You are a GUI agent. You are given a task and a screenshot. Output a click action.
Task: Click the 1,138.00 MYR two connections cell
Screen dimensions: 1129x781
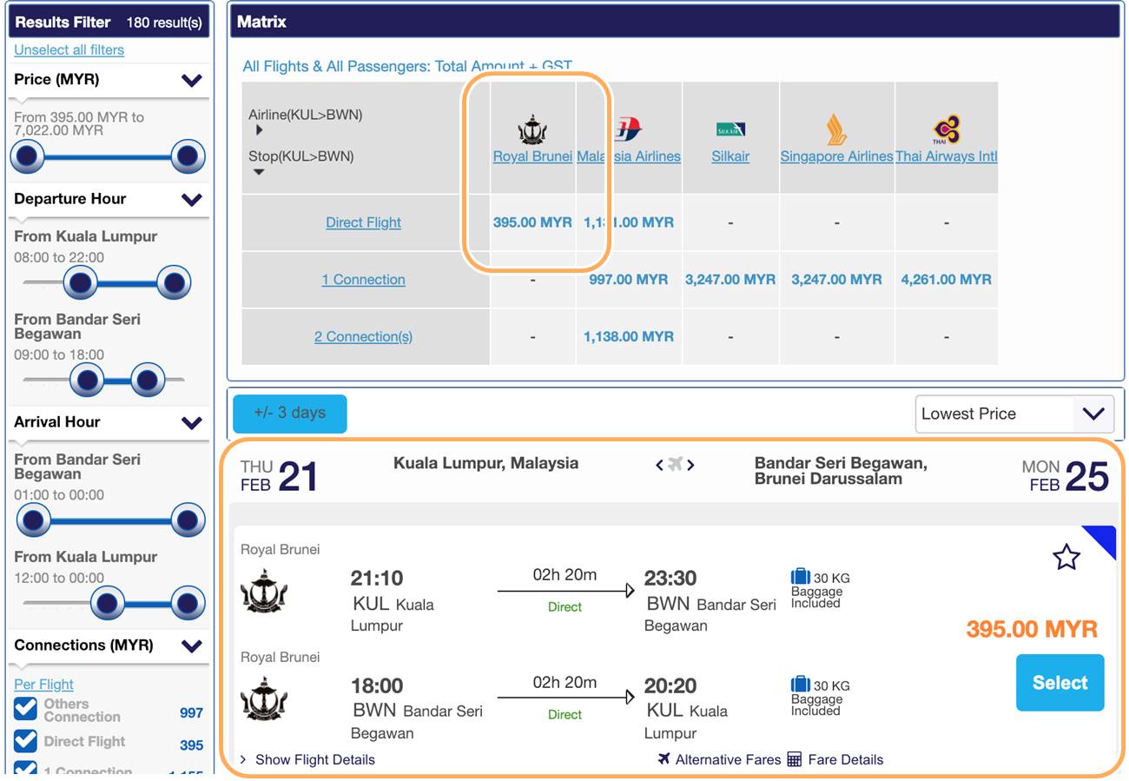pos(629,337)
